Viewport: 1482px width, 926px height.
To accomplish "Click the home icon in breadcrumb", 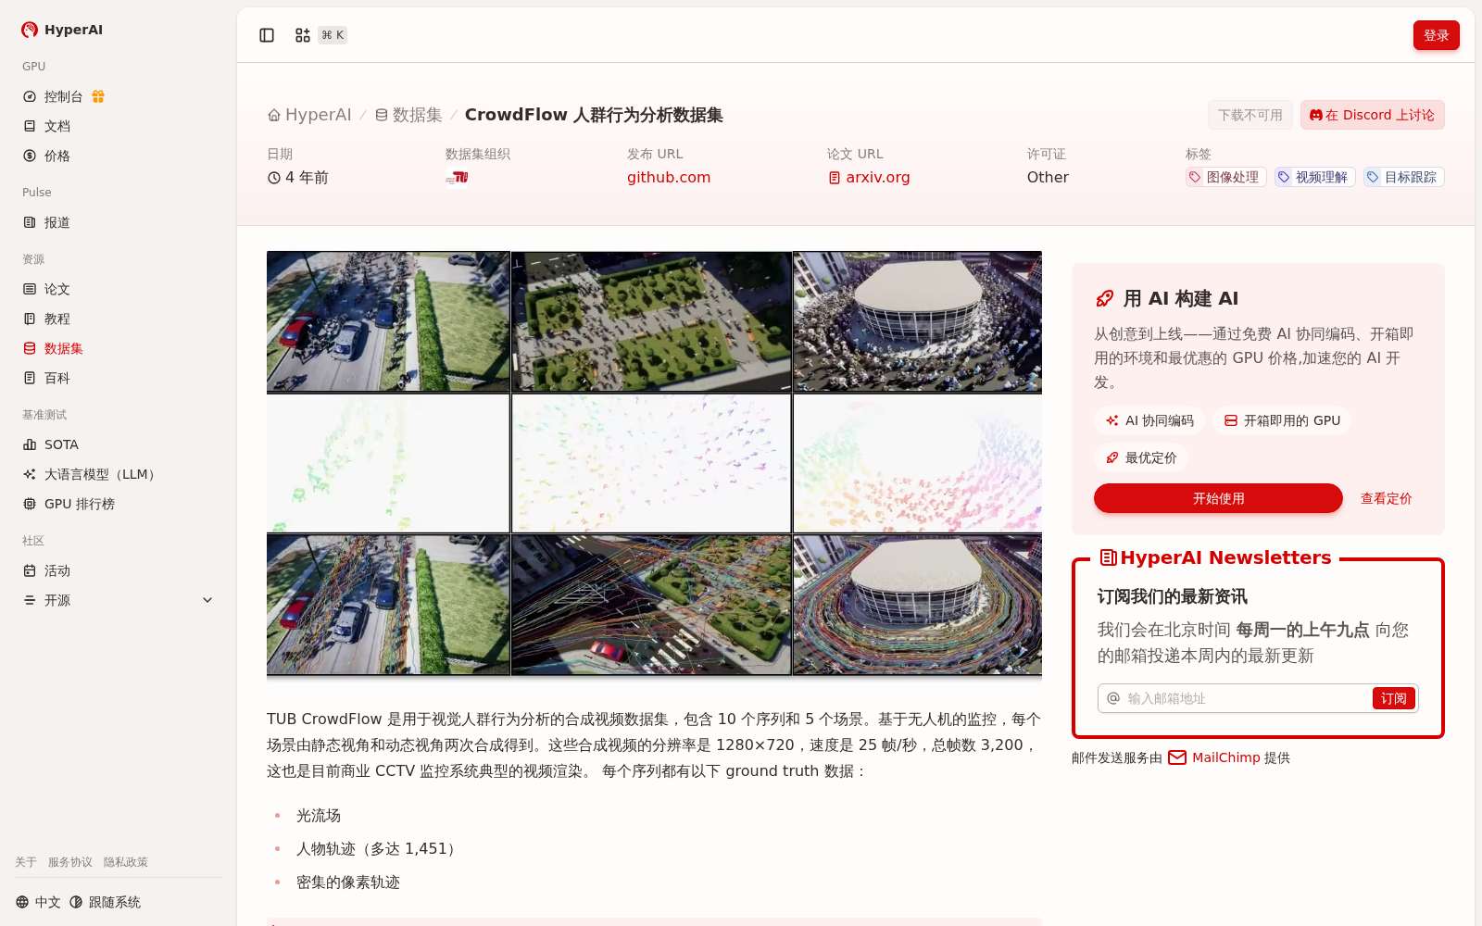I will pyautogui.click(x=274, y=116).
